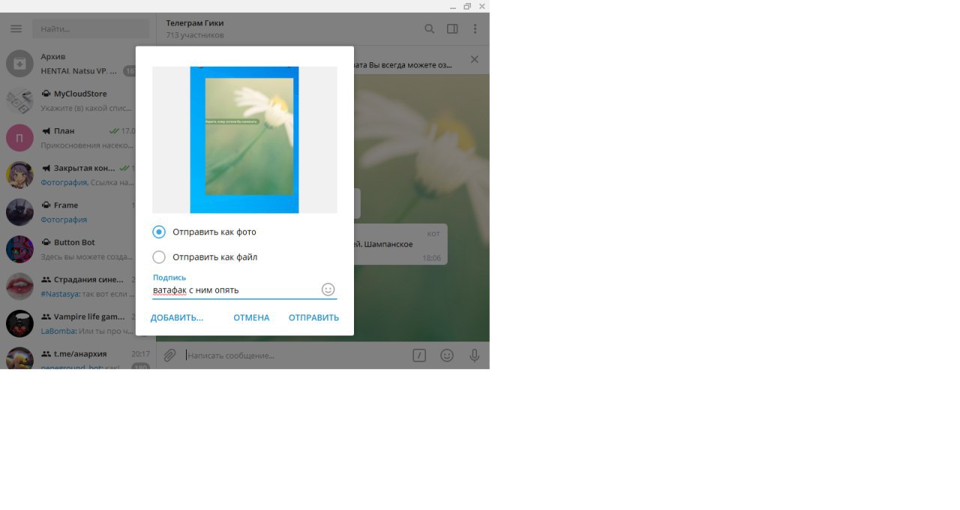Click the photo preview thumbnail in dialog
This screenshot has width=960, height=510.
click(244, 139)
